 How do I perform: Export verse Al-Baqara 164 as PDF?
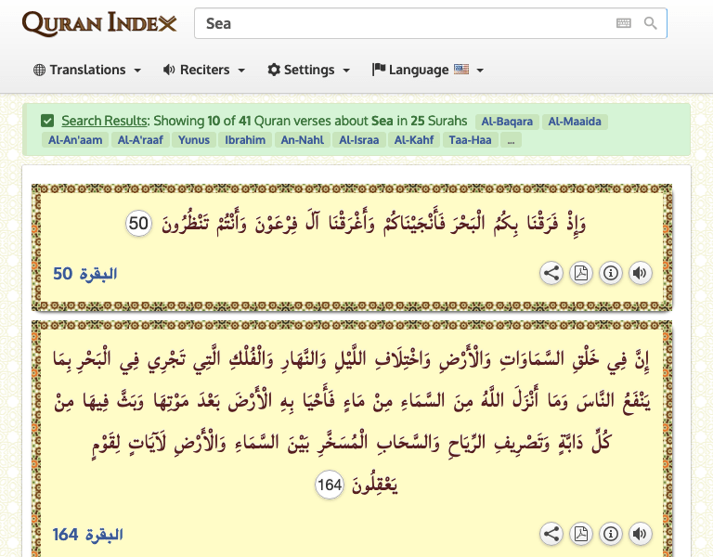(580, 534)
